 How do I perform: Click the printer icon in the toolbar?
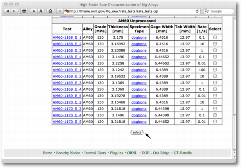24,11
